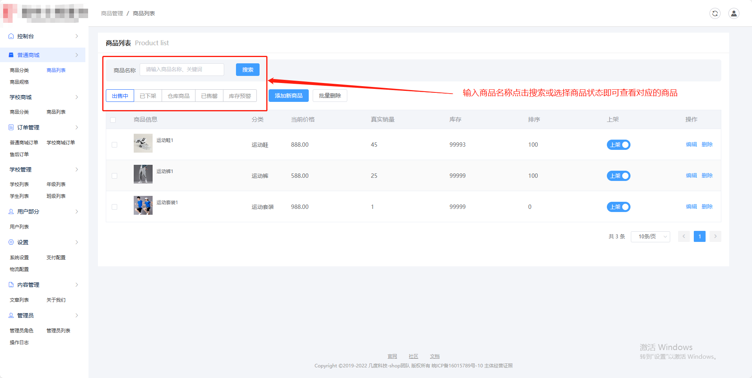Collapse the 学校管理 menu chevron
752x378 pixels.
click(x=77, y=170)
